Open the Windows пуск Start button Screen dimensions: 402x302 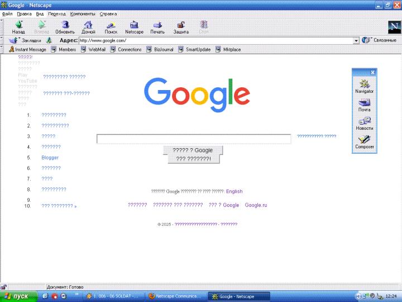coord(18,296)
